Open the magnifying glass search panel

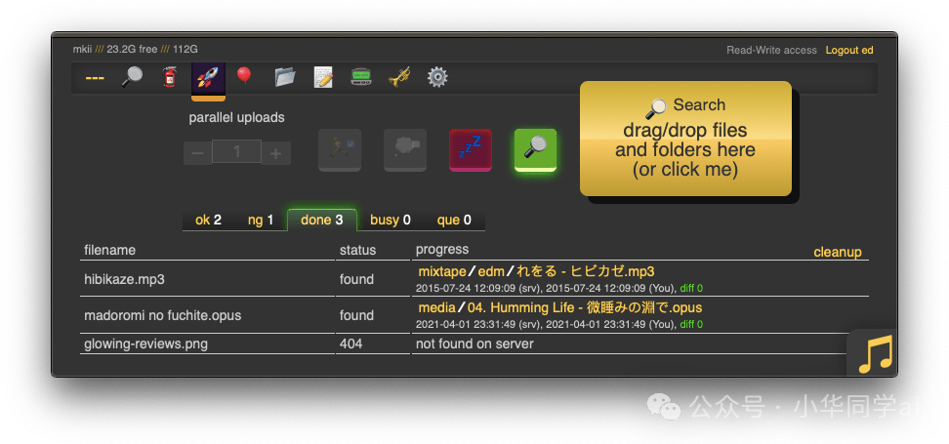pos(132,77)
